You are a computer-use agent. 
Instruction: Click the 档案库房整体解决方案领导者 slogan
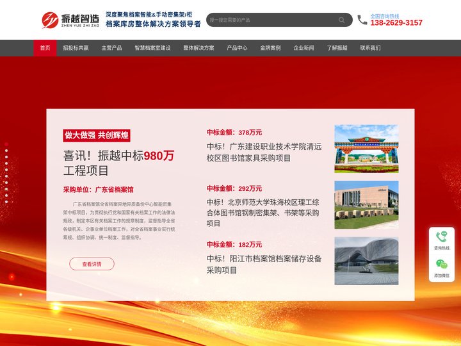(153, 24)
